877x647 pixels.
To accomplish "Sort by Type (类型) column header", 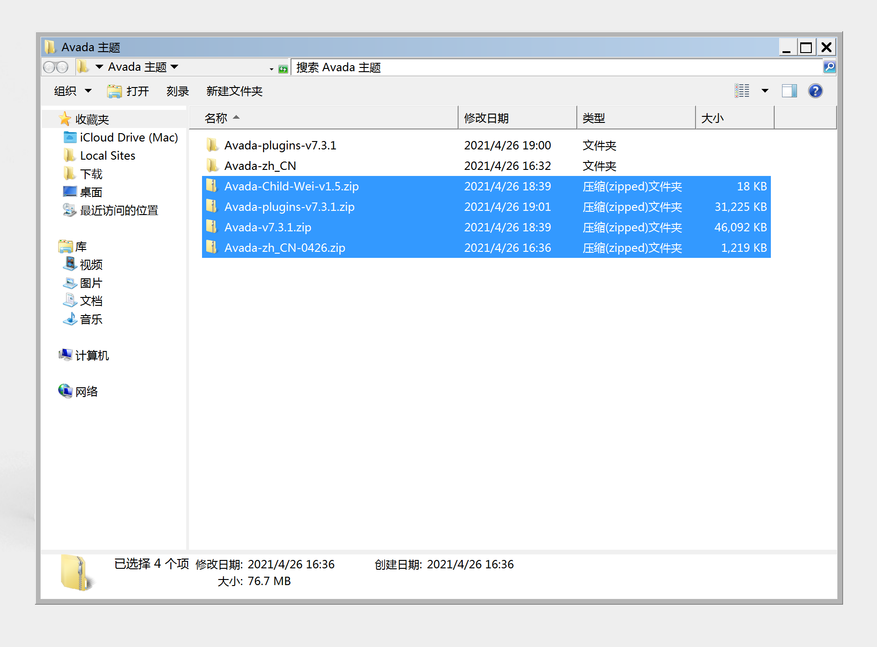I will click(x=636, y=118).
